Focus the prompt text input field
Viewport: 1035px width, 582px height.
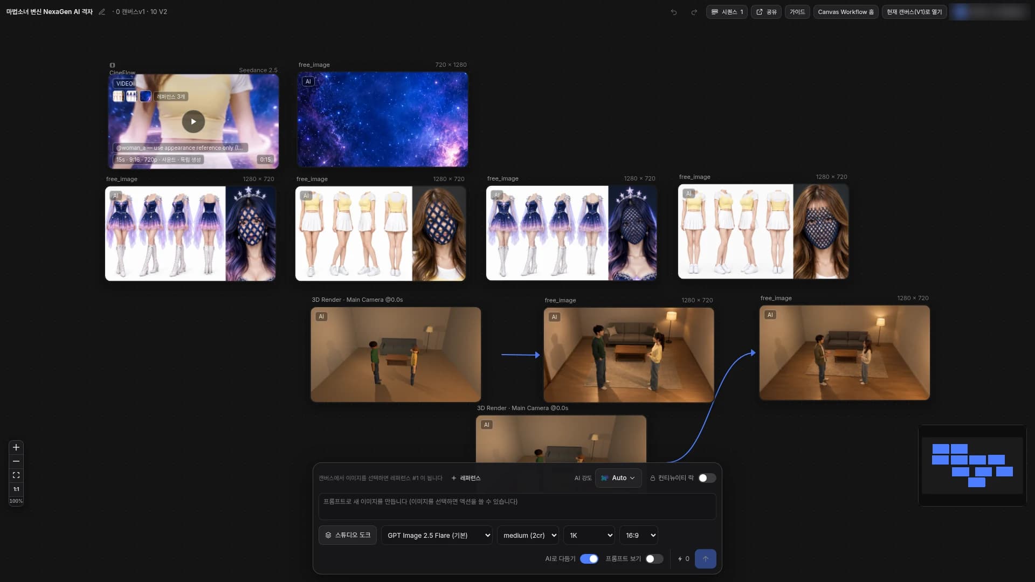(517, 507)
